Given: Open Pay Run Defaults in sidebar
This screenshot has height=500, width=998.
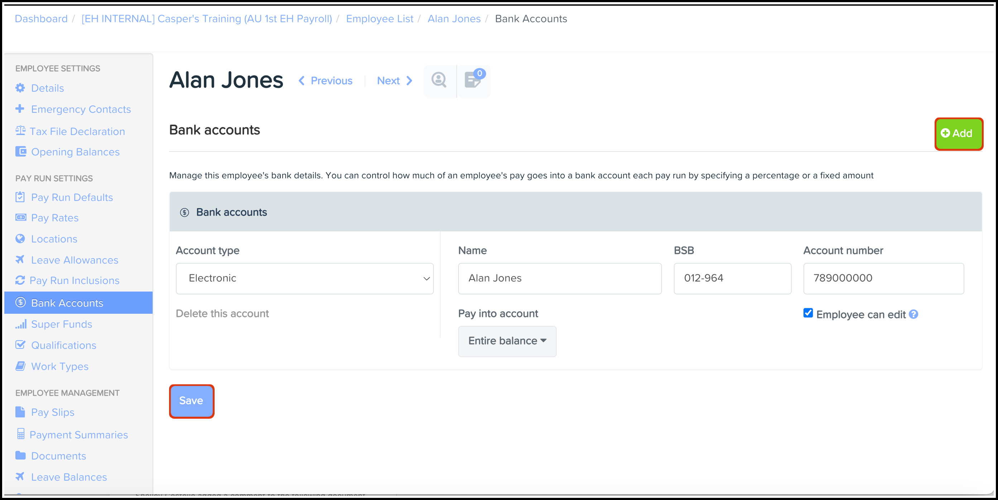Looking at the screenshot, I should point(72,197).
